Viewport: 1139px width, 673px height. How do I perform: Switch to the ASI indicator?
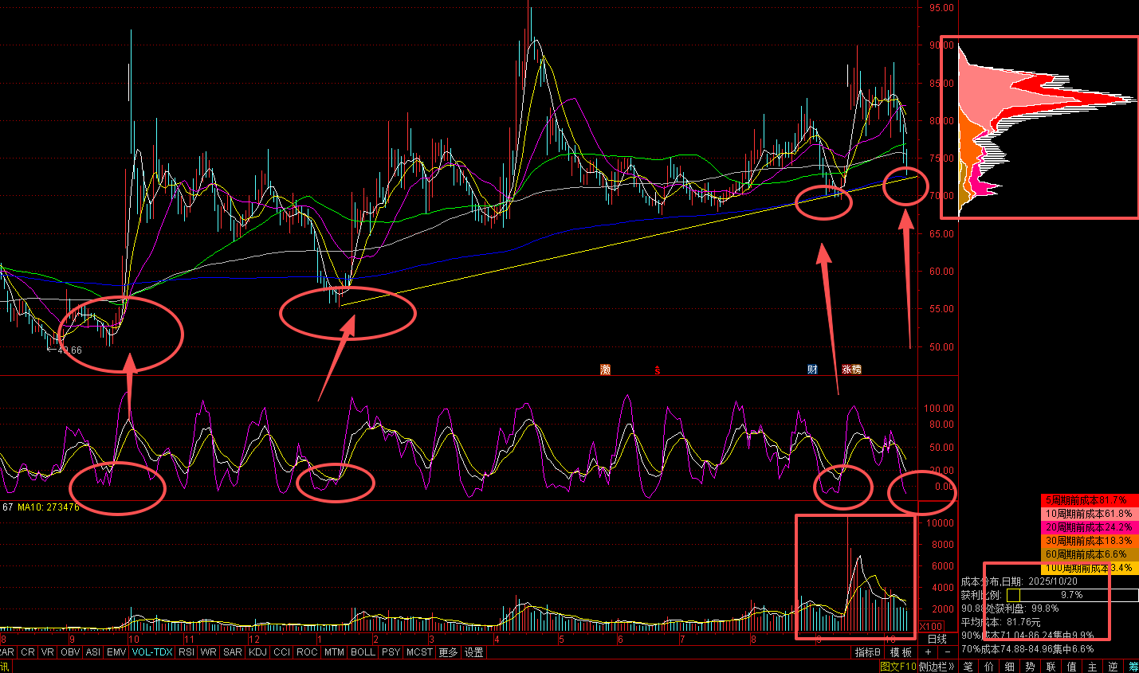(93, 652)
